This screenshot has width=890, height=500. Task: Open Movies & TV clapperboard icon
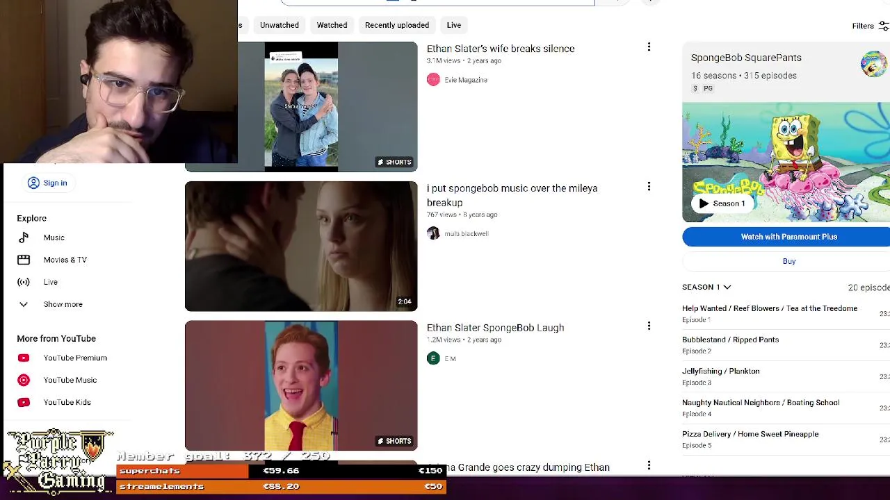[x=24, y=260]
